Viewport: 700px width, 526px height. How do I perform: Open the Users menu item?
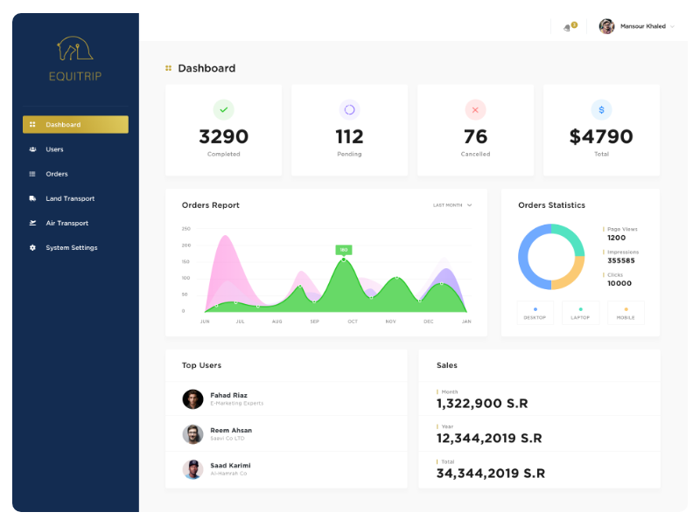(x=54, y=149)
